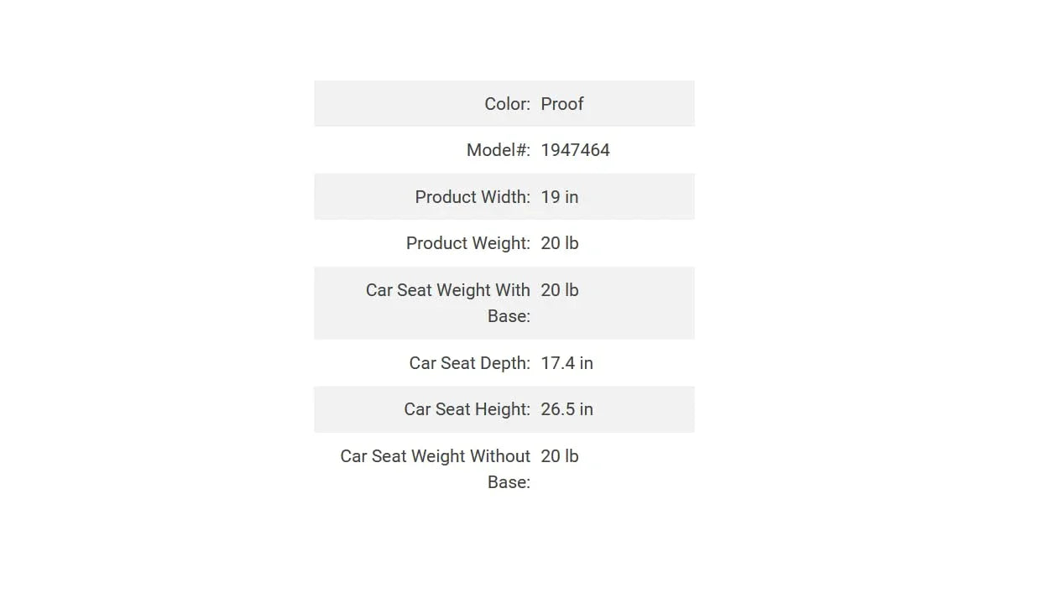
Task: Click the word "Height:" in the table
Action: [x=502, y=409]
